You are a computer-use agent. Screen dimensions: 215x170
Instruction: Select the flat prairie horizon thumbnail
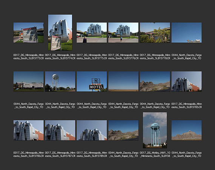tap(123, 82)
